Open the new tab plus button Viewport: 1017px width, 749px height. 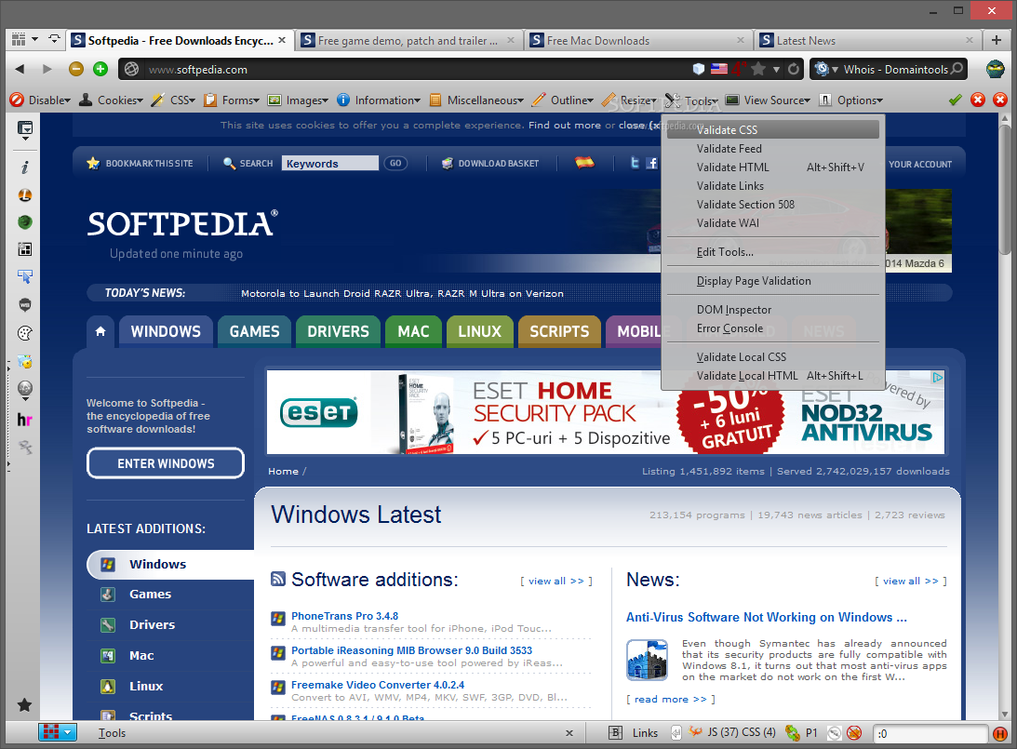point(997,40)
